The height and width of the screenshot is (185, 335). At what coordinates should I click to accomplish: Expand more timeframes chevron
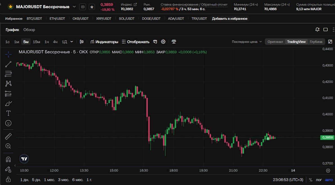(x=72, y=42)
